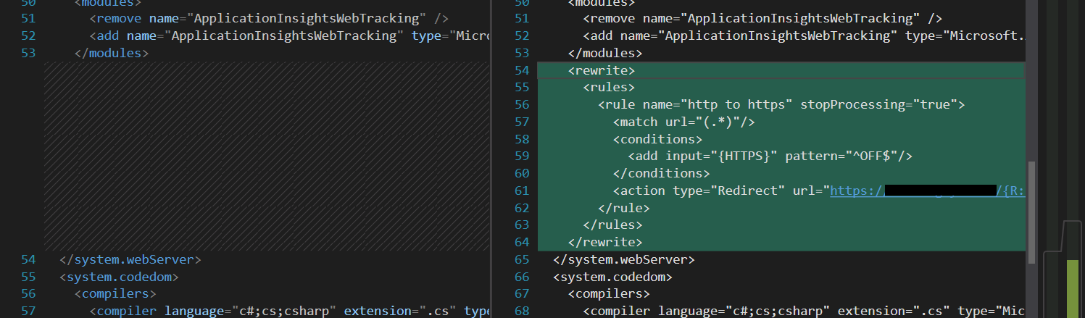Click the <conditions> opening tag
Viewport: 1085px width, 318px height.
click(x=657, y=139)
